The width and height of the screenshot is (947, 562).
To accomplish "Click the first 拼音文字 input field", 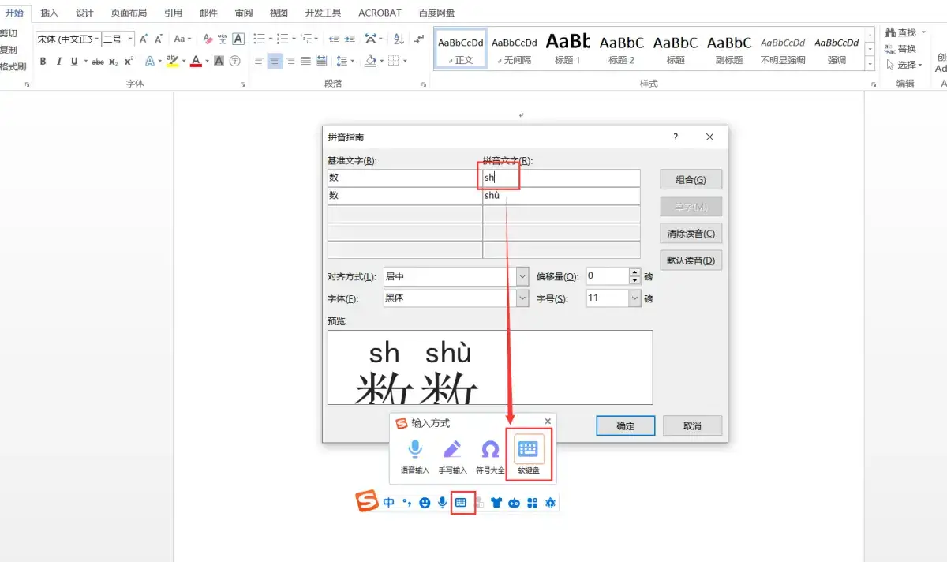I will point(560,178).
